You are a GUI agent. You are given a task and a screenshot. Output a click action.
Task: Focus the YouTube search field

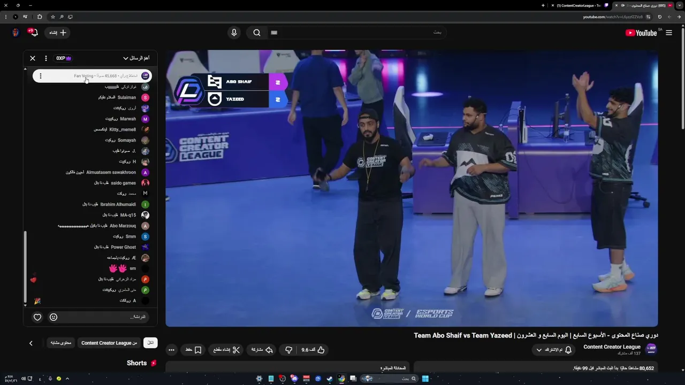[x=356, y=33]
